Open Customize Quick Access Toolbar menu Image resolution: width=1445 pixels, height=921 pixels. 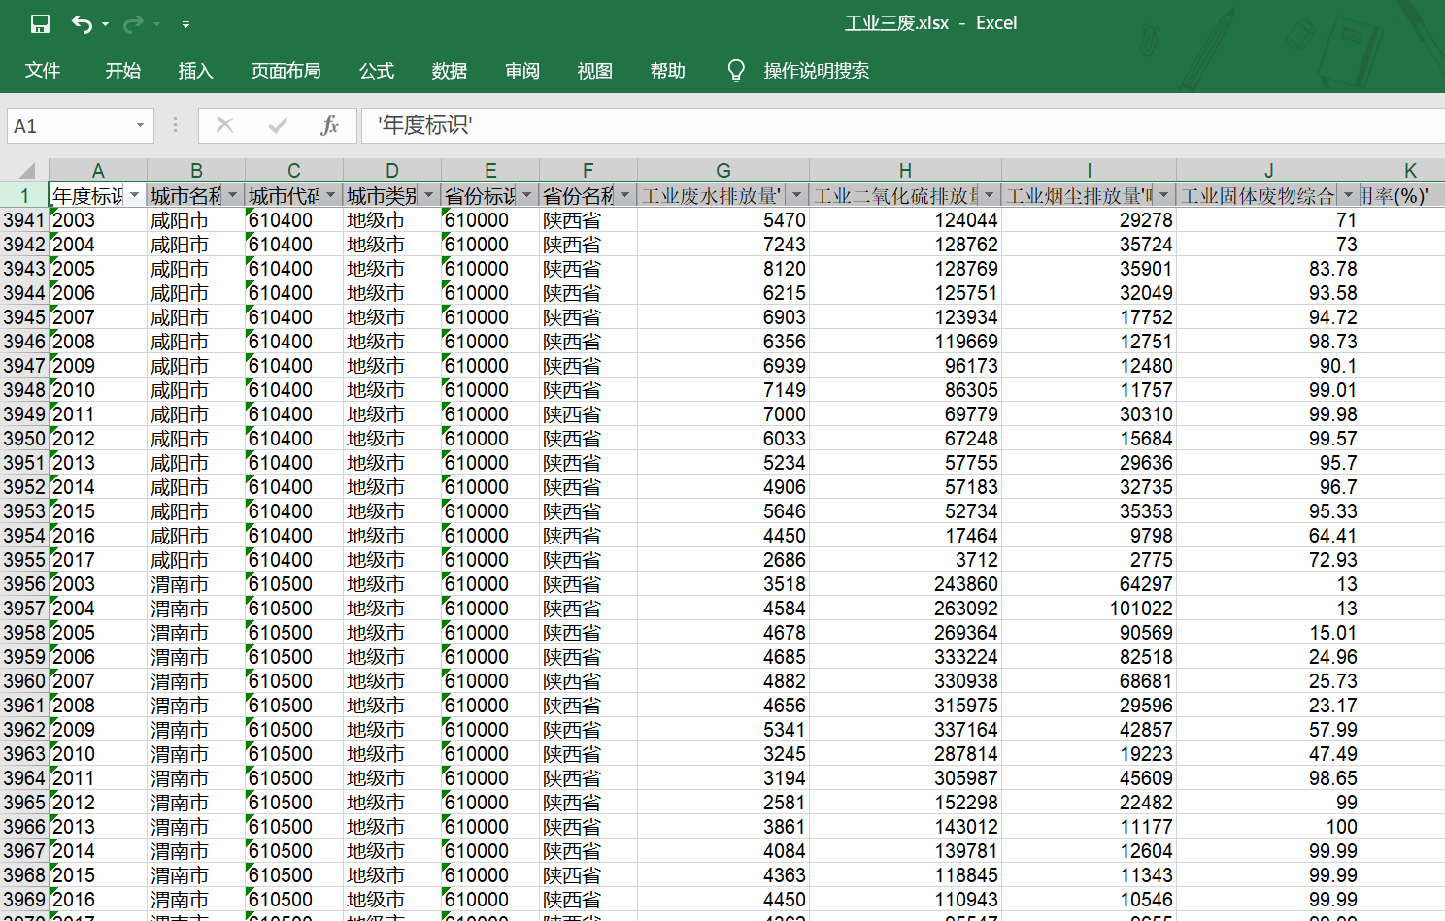[x=185, y=24]
